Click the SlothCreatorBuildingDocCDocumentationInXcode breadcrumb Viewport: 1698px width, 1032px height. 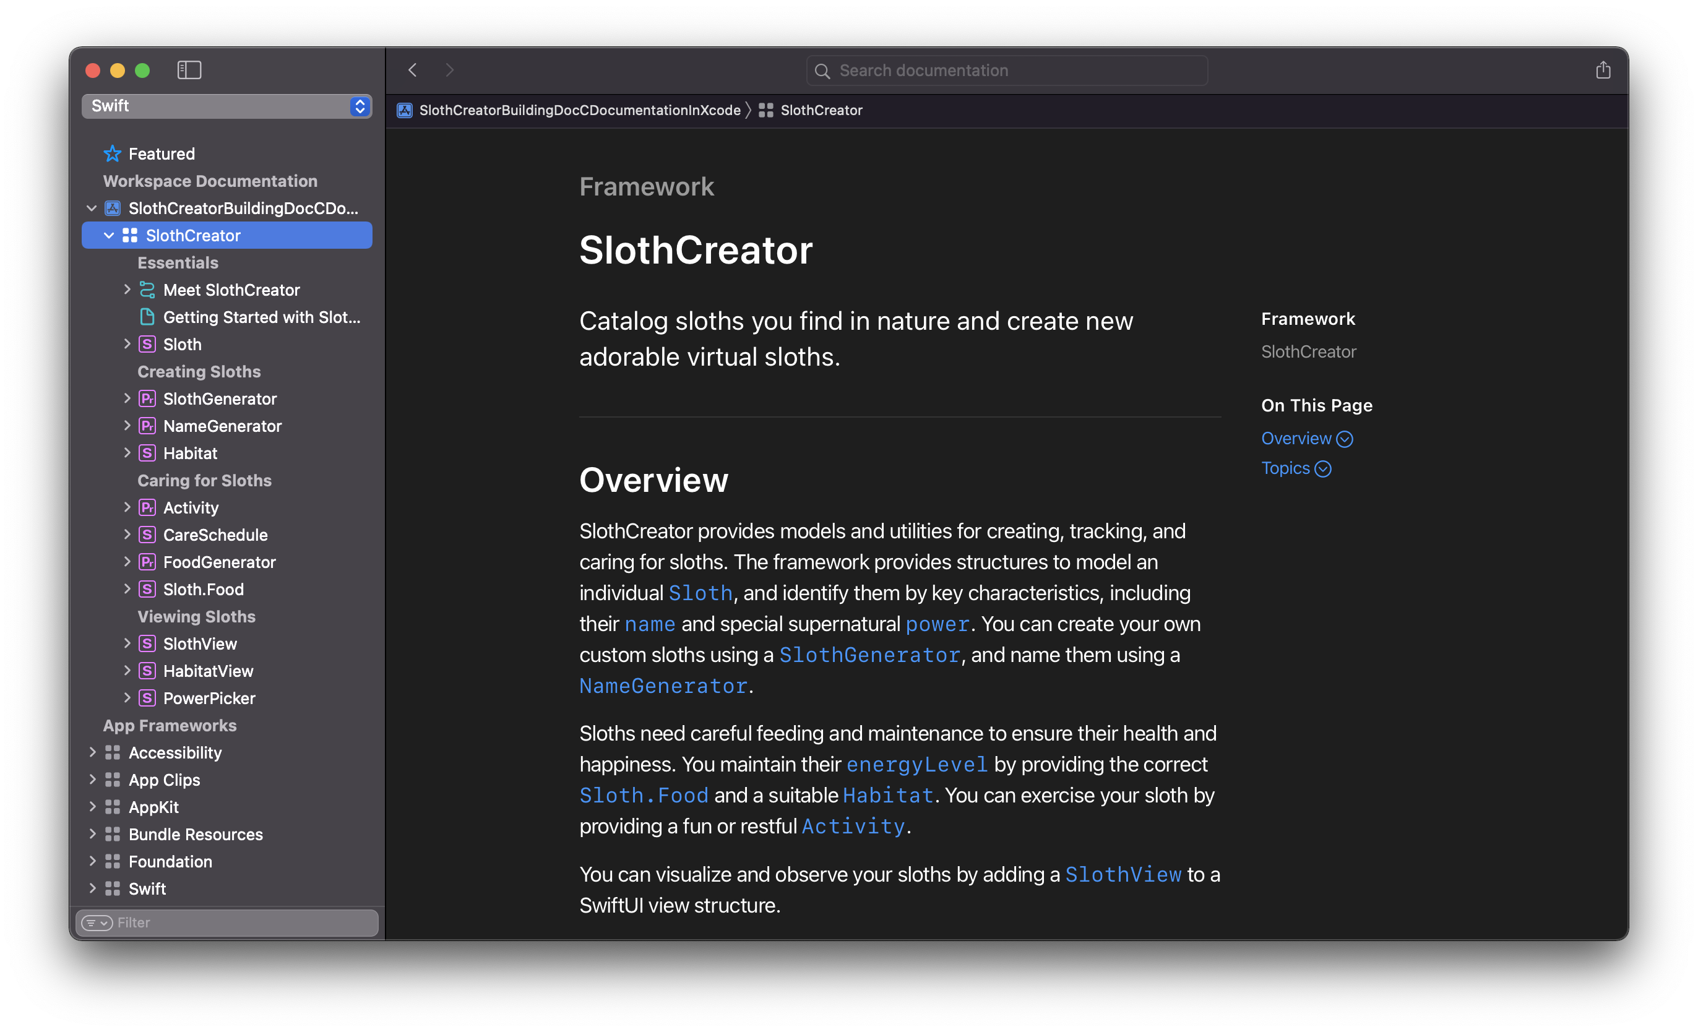click(x=580, y=110)
